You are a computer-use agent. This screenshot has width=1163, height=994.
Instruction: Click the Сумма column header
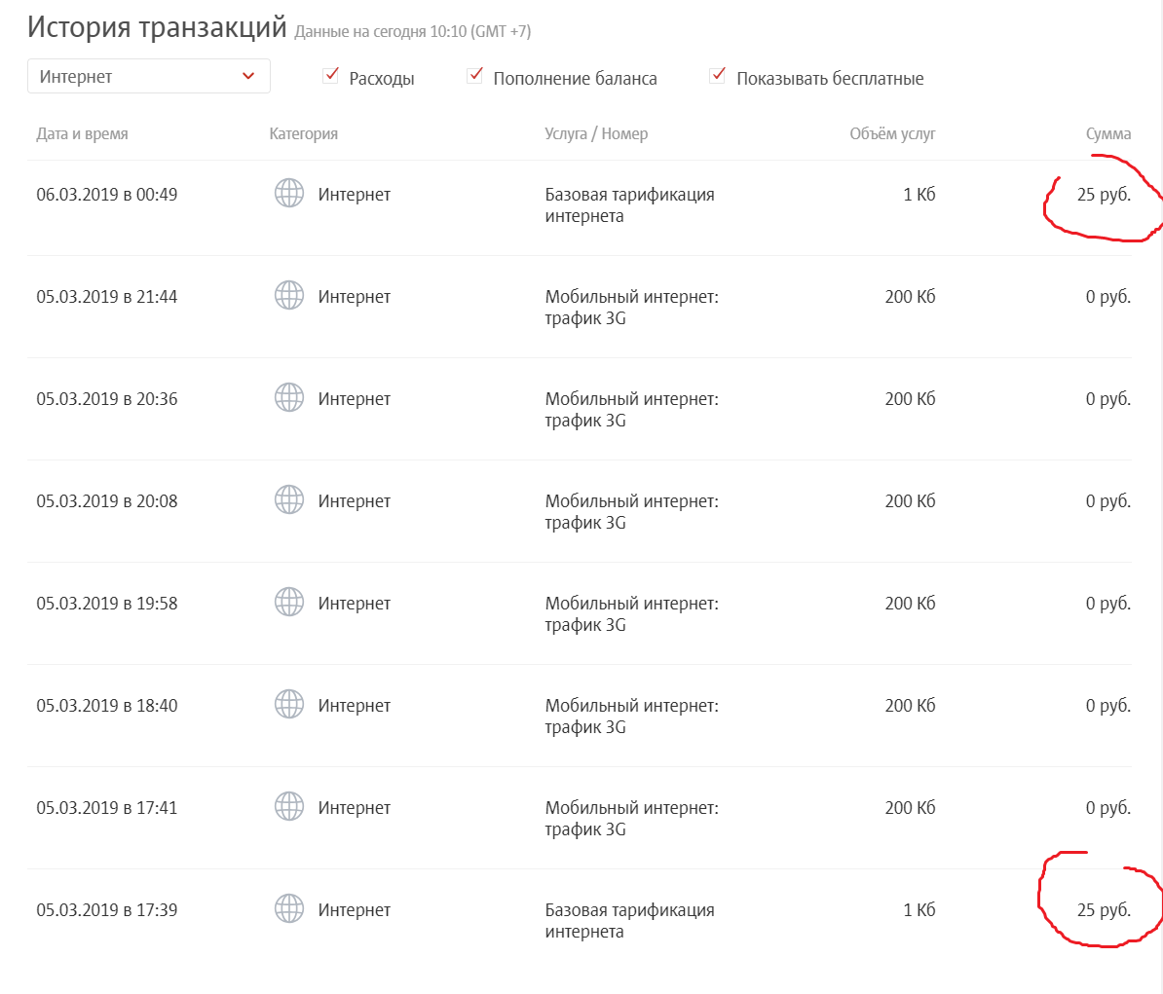tap(1108, 134)
